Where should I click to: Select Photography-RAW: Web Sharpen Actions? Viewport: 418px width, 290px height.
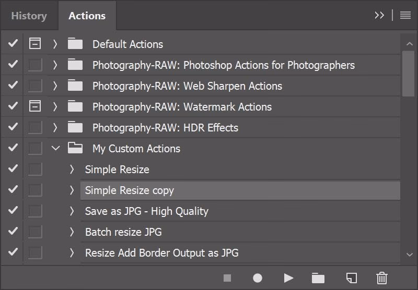187,86
